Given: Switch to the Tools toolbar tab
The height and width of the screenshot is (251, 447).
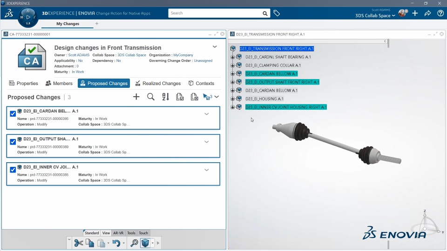Looking at the screenshot, I should [x=131, y=233].
